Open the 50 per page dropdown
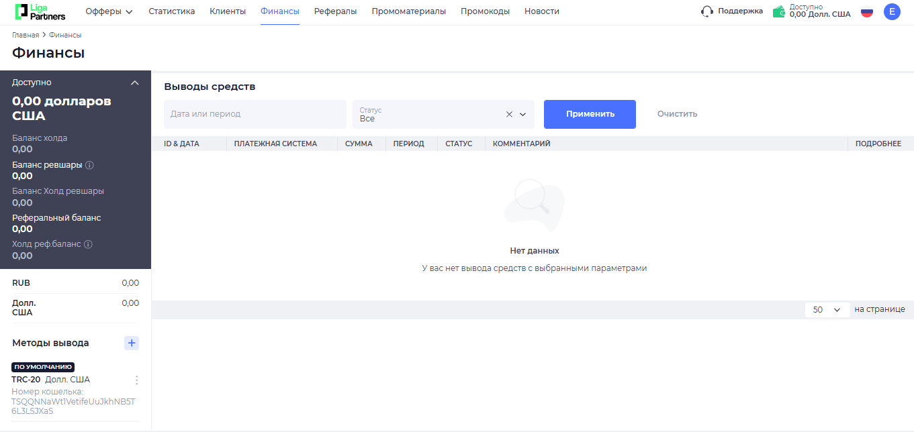914x432 pixels. point(827,310)
